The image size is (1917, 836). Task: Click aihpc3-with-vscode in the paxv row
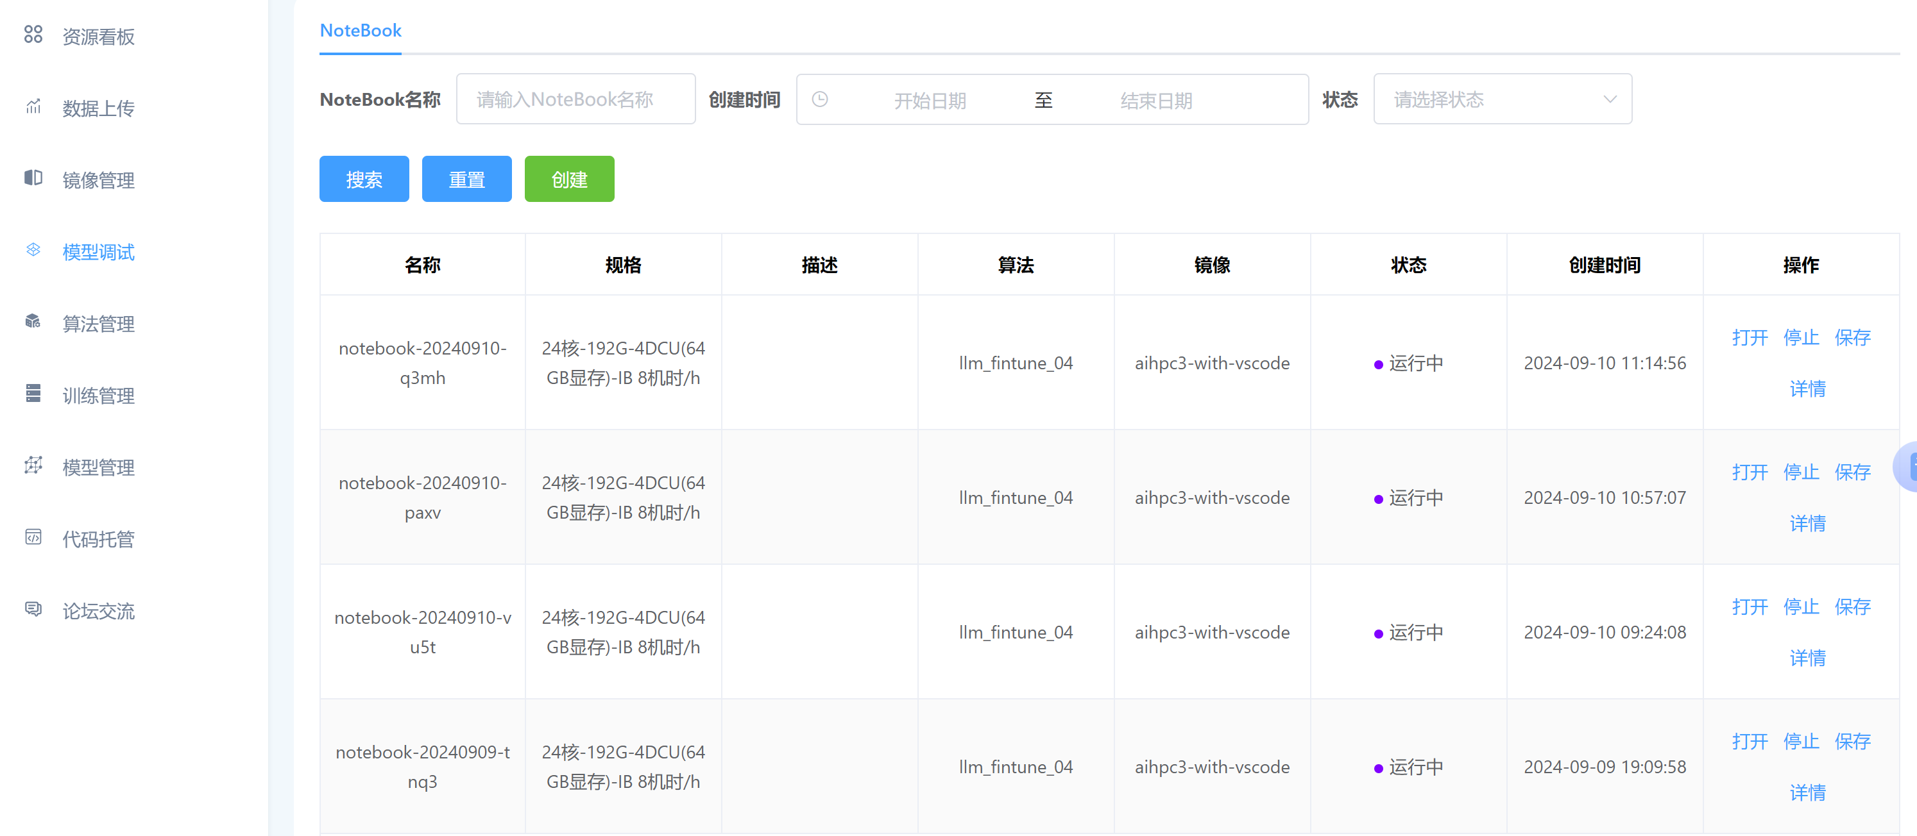1211,497
